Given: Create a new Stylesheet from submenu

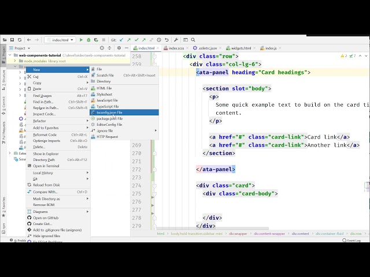Looking at the screenshot, I should [124, 94].
